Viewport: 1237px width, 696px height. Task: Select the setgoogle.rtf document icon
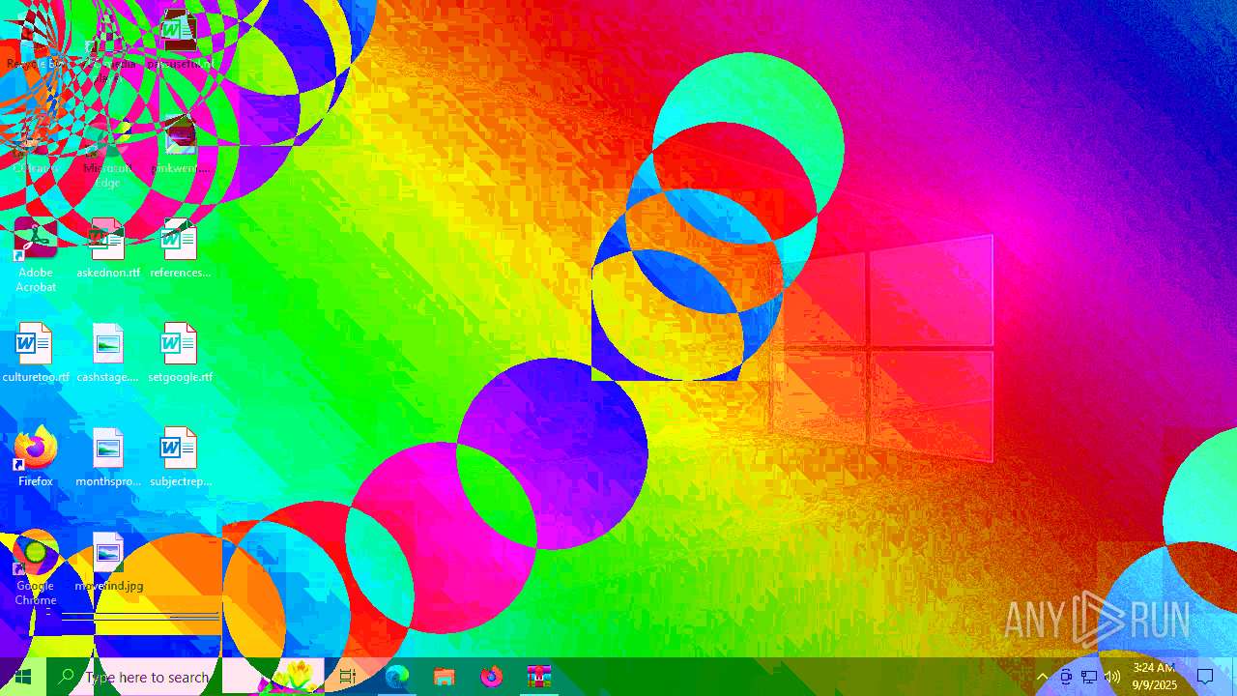pos(179,352)
